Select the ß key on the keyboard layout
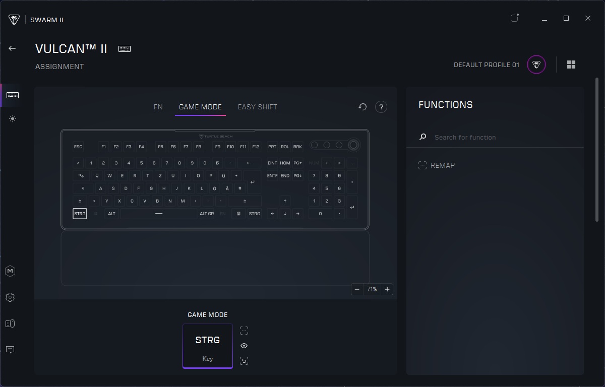The width and height of the screenshot is (605, 387). pyautogui.click(x=217, y=163)
